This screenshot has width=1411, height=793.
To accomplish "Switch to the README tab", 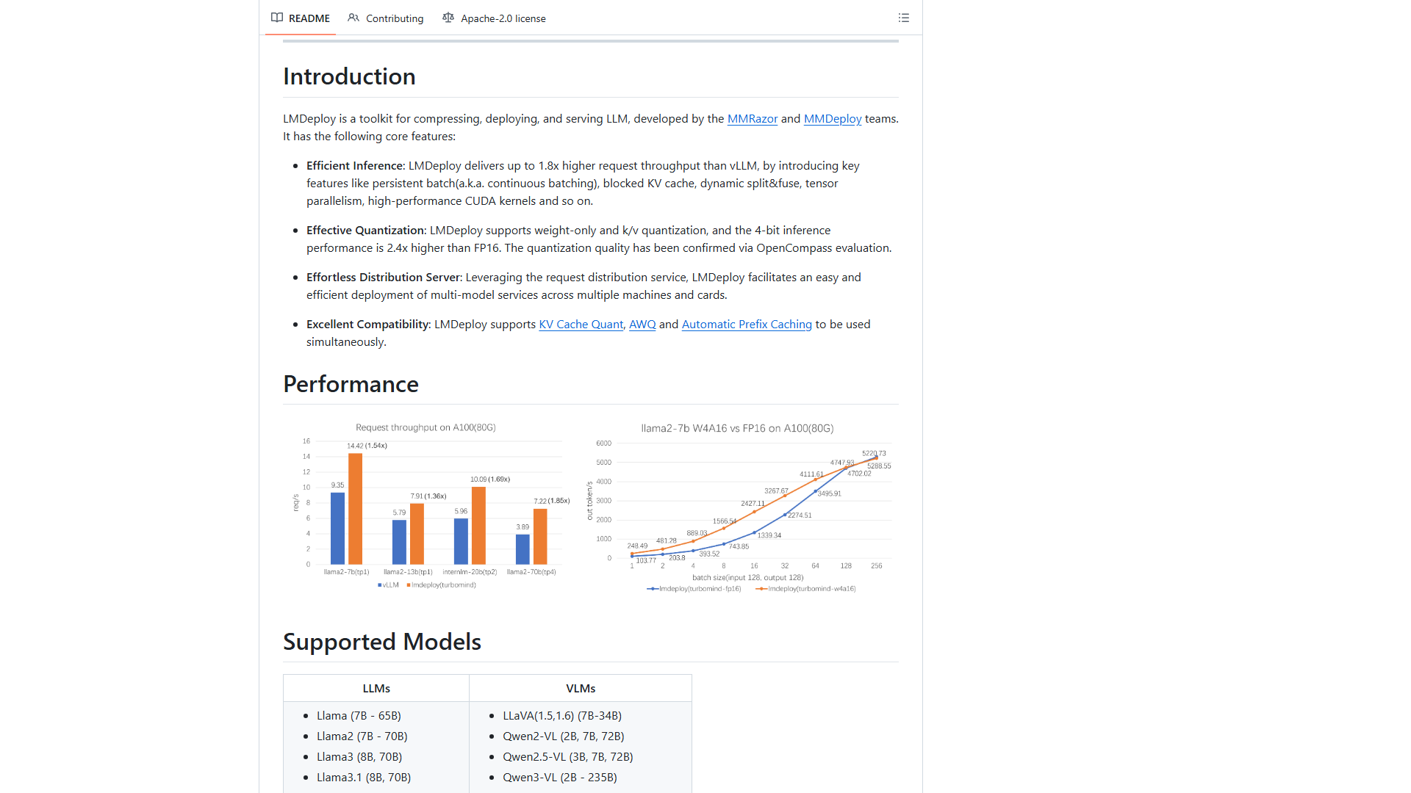I will pos(301,18).
